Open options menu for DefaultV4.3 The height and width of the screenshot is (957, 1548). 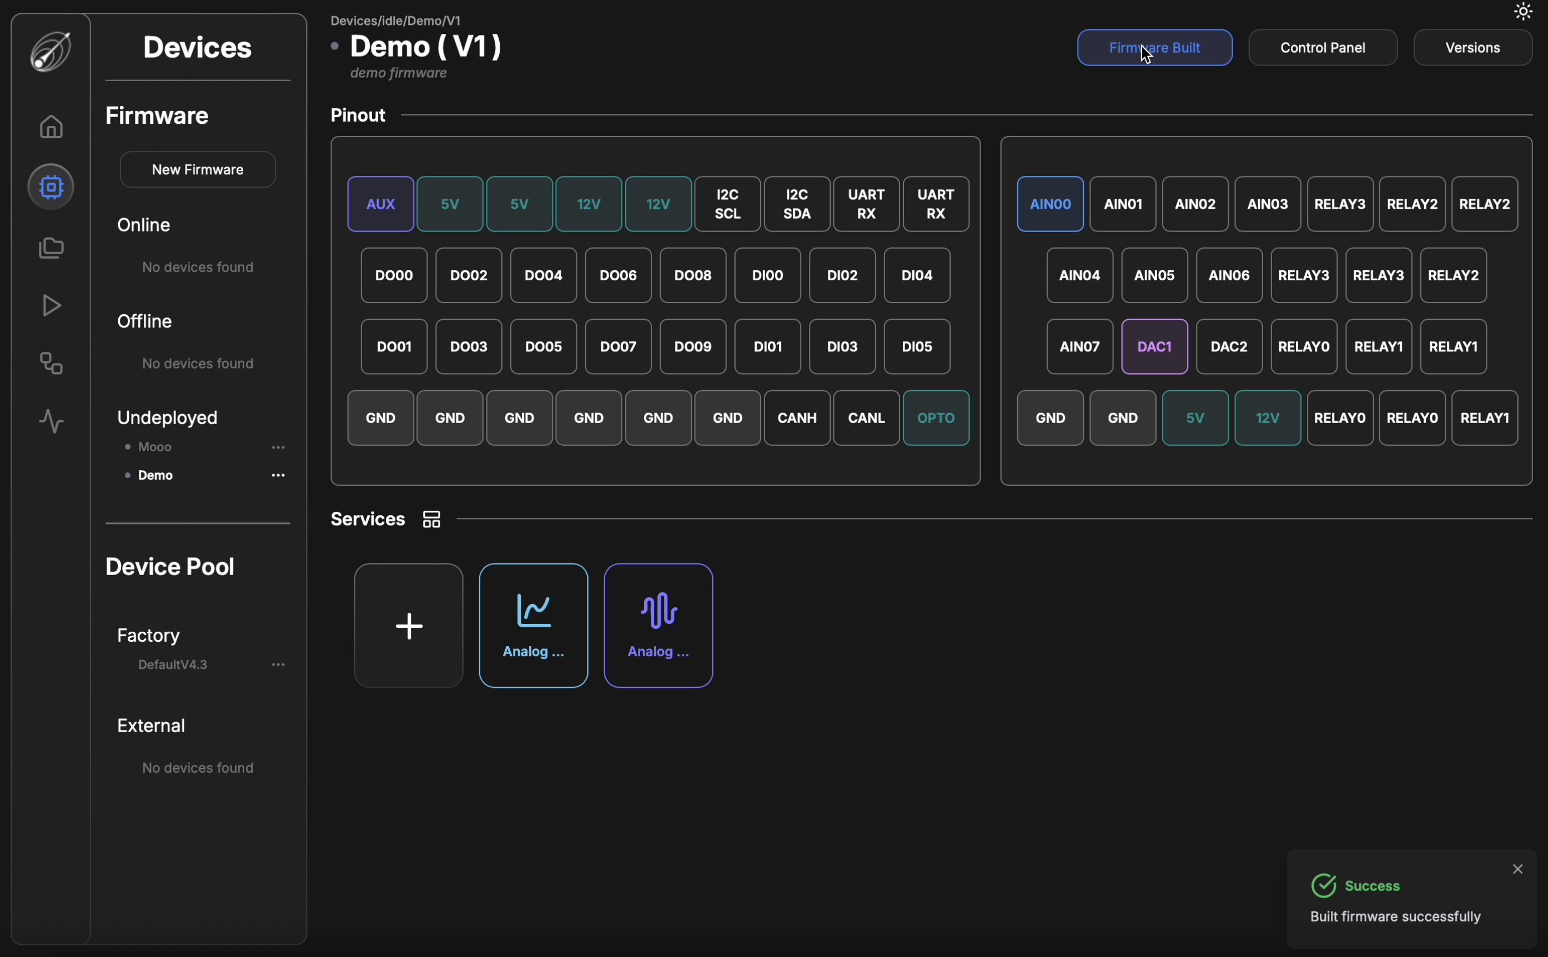tap(278, 664)
